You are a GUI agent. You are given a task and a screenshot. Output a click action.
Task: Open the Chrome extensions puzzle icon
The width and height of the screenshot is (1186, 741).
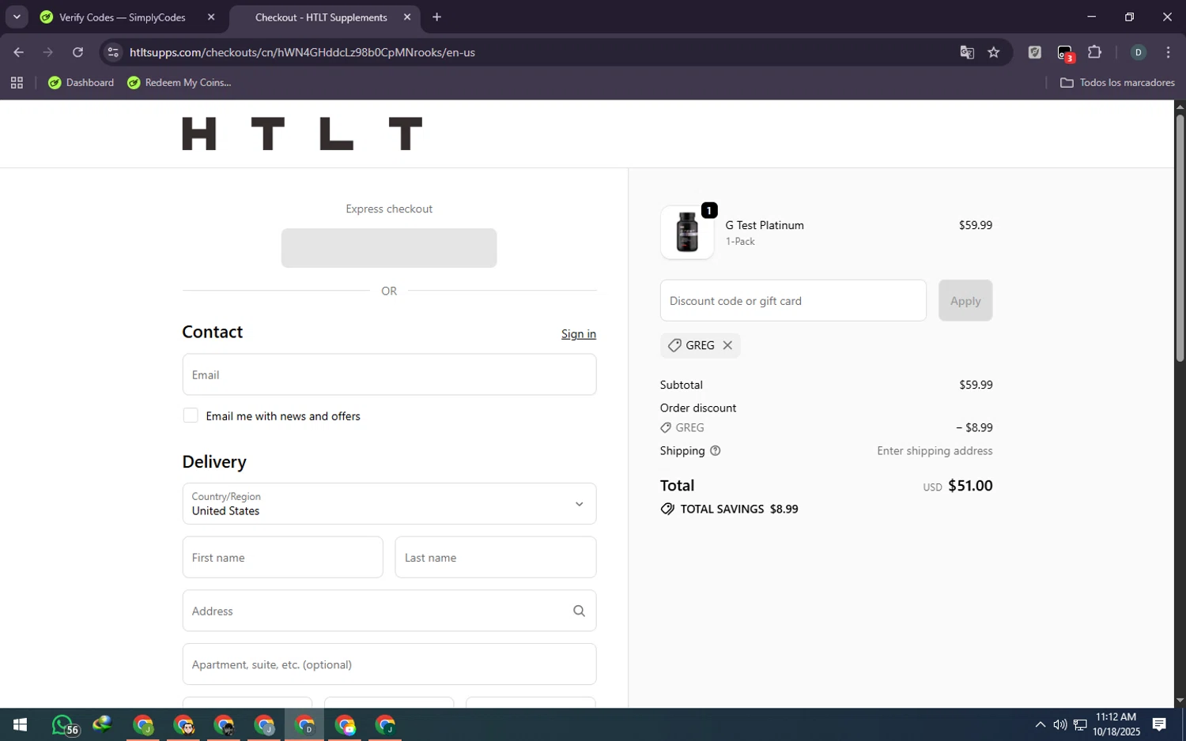pos(1094,52)
